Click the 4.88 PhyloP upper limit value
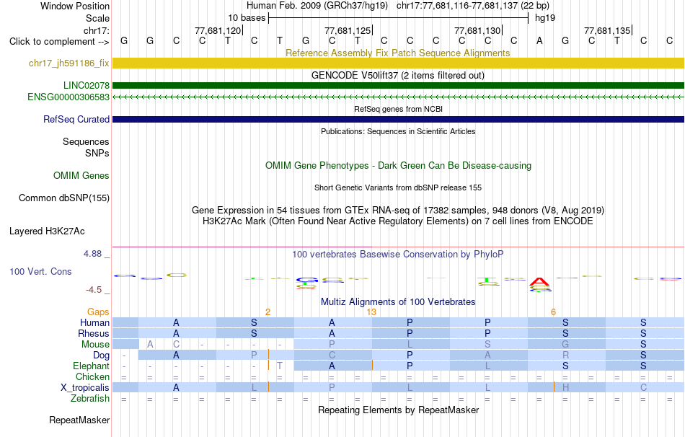Image resolution: width=685 pixels, height=437 pixels. pyautogui.click(x=92, y=253)
